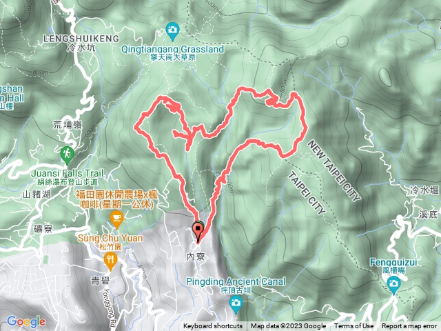The image size is (441, 331).
Task: Click the red route end pin
Action: (198, 232)
